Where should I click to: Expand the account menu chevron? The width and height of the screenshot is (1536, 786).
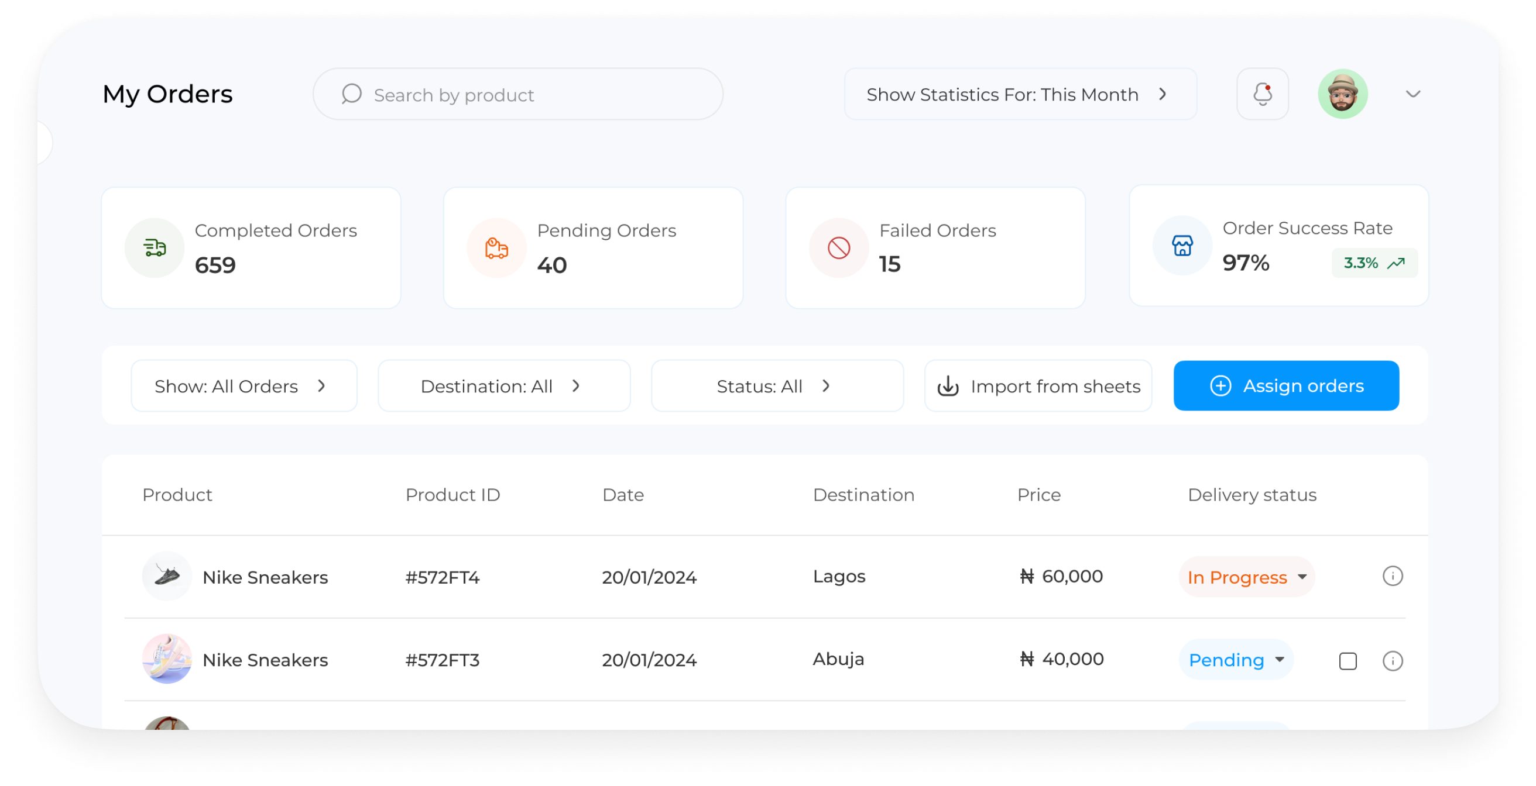click(x=1412, y=94)
